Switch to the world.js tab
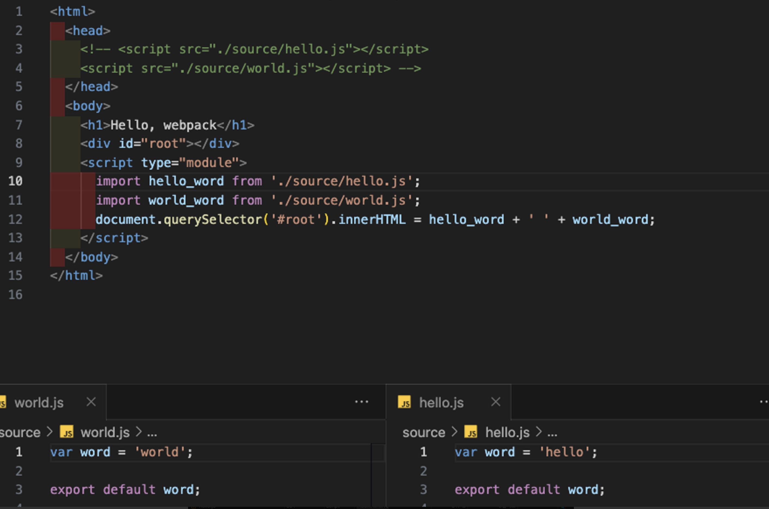The image size is (769, 509). tap(39, 402)
